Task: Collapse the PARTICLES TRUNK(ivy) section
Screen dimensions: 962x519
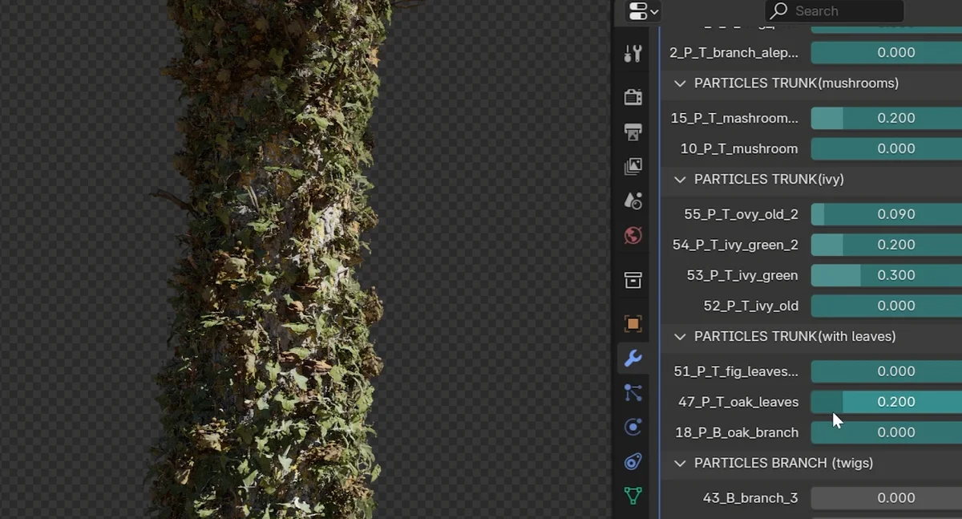Action: click(x=681, y=180)
